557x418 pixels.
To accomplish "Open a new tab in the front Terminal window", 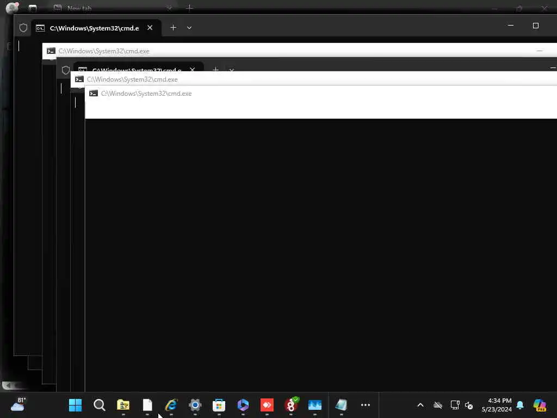I will pos(173,28).
